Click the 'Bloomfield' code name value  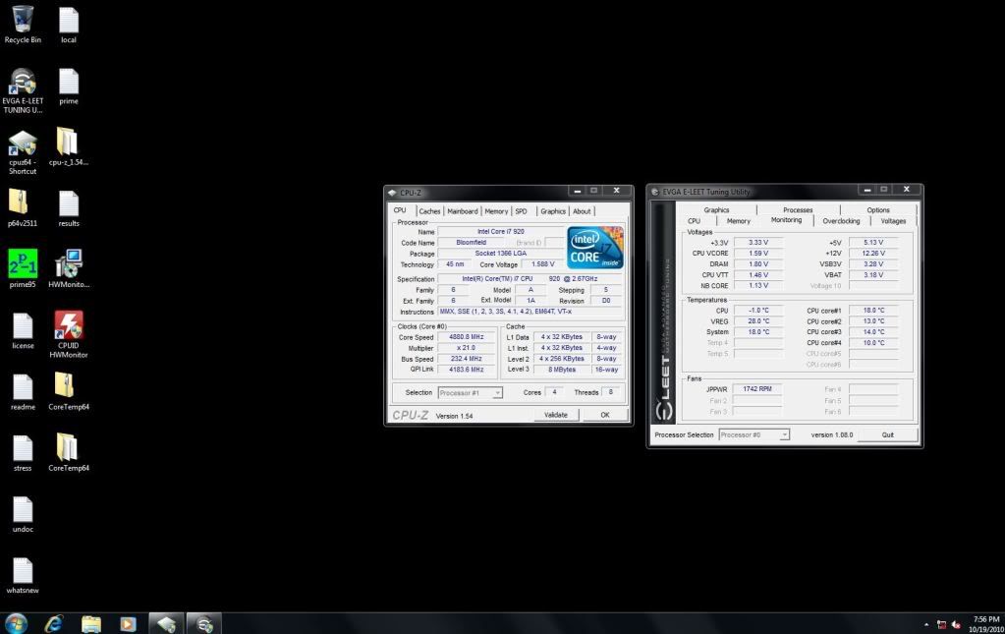pyautogui.click(x=472, y=243)
